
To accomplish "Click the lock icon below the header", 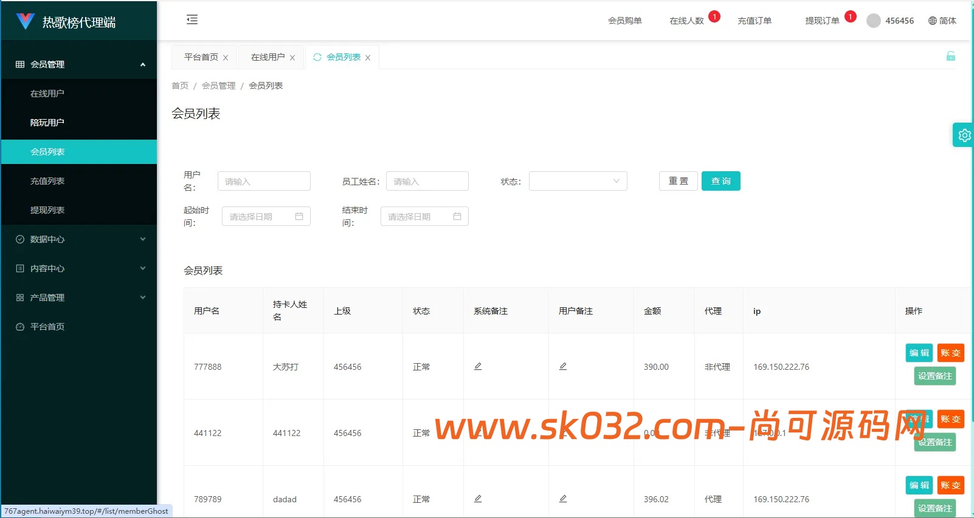I will tap(951, 56).
